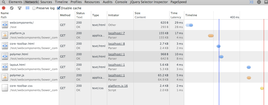Click the core-toolbar.html file icon

(x=5, y=46)
